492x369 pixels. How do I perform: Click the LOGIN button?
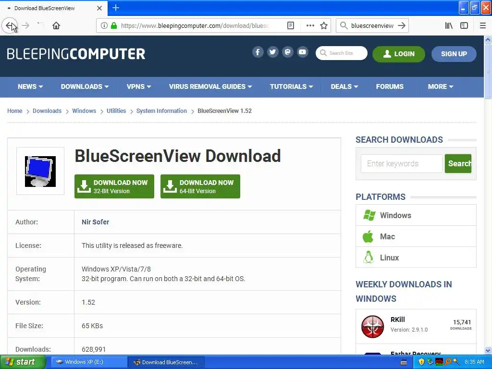[x=398, y=54]
